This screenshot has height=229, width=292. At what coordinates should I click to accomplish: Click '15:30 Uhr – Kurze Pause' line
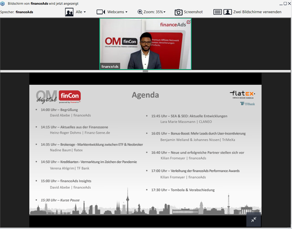[x=60, y=200]
